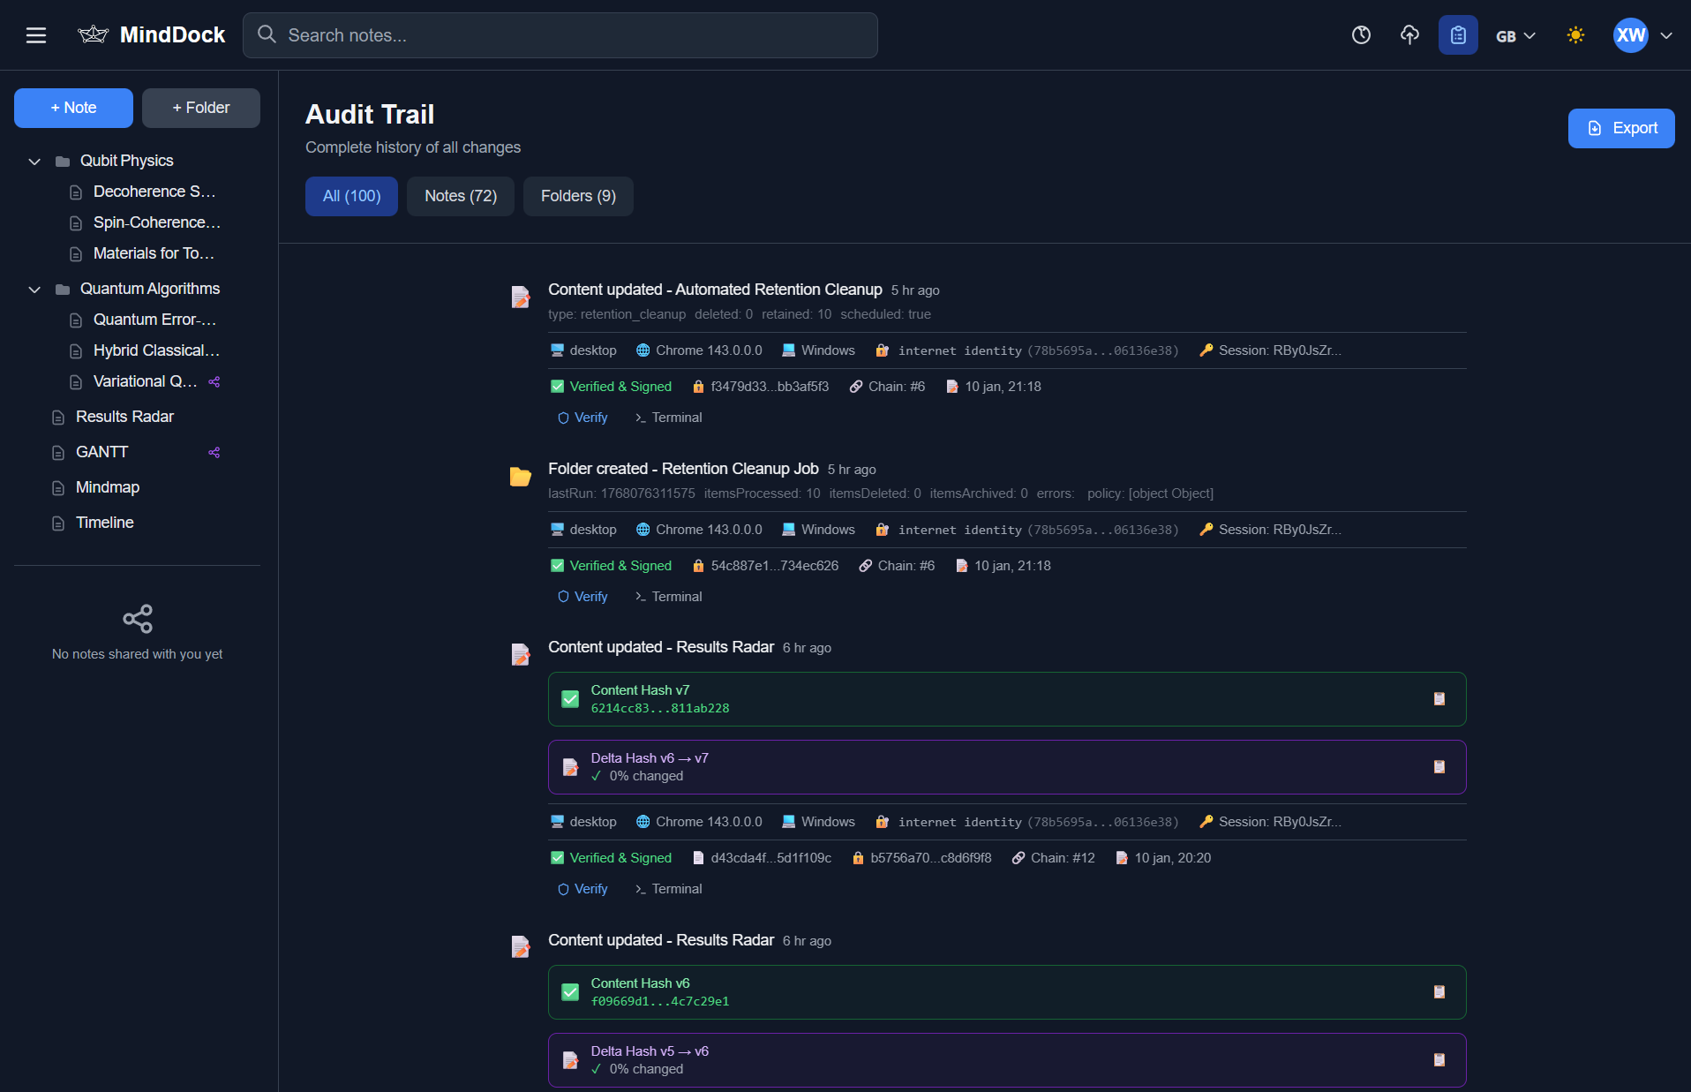Open the version history clock icon
The height and width of the screenshot is (1092, 1691).
pyautogui.click(x=1361, y=35)
